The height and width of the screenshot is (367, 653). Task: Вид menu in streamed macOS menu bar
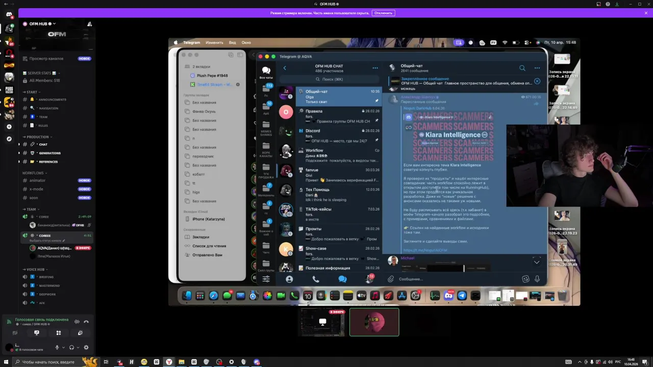[x=232, y=43]
